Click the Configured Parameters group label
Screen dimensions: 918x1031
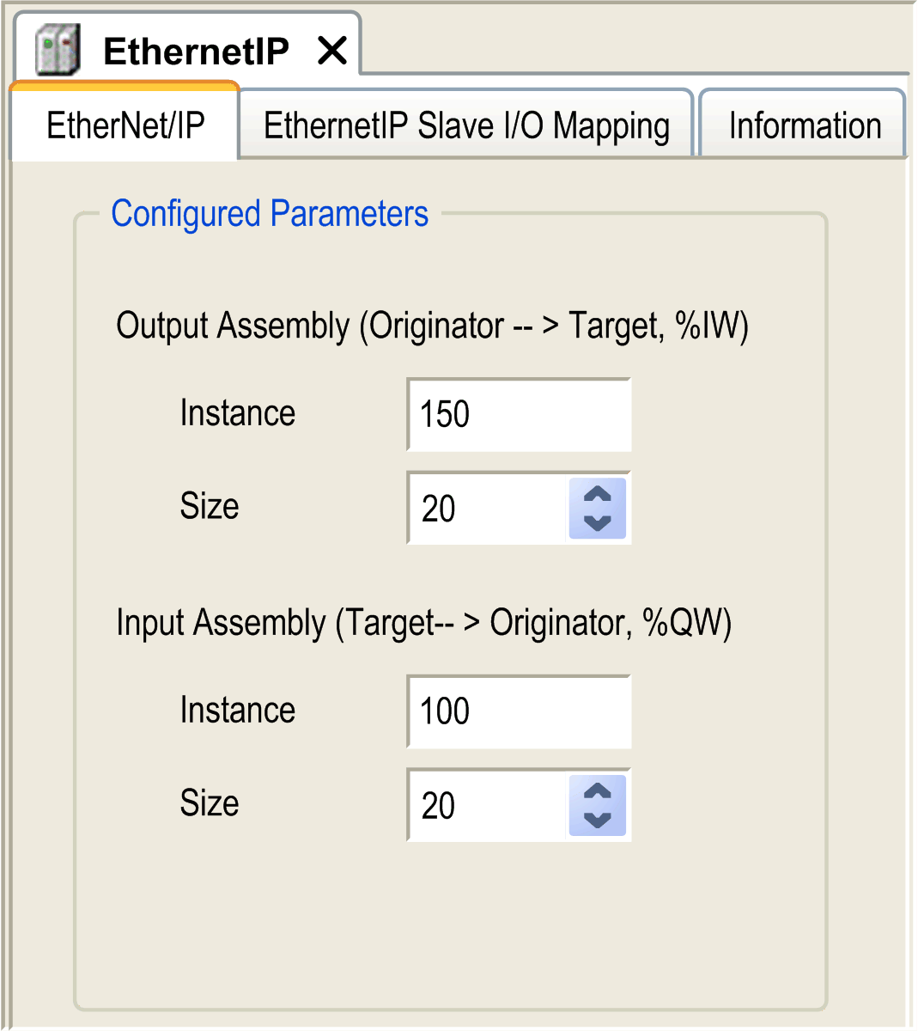[270, 214]
